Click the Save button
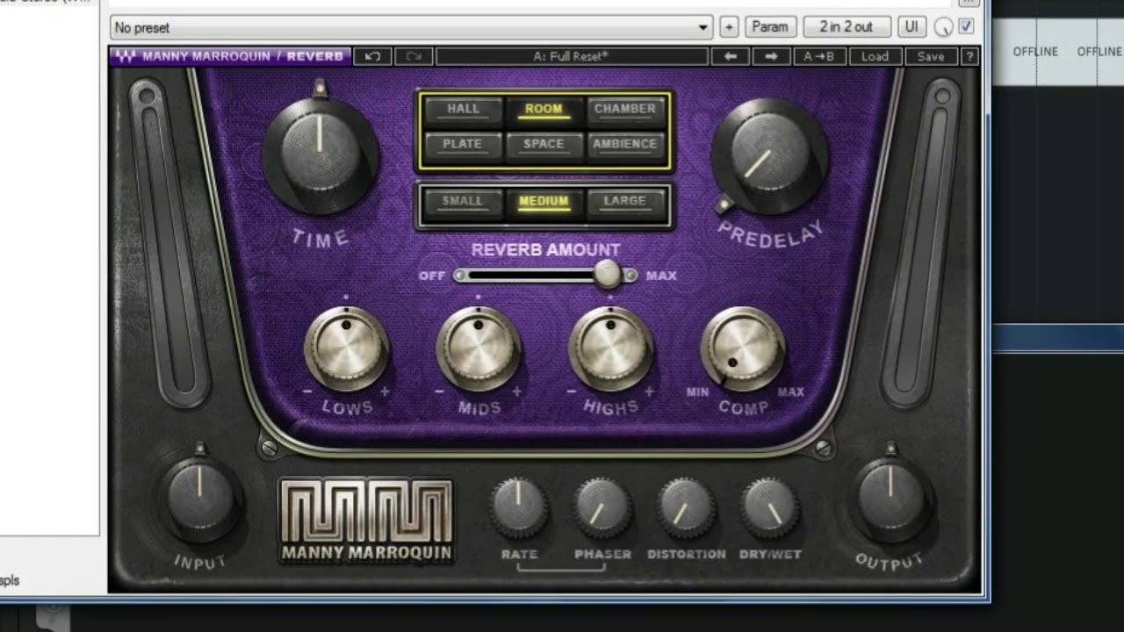This screenshot has height=632, width=1124. click(x=931, y=56)
